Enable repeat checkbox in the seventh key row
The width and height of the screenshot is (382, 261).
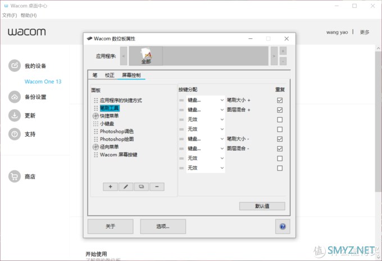coord(280,159)
